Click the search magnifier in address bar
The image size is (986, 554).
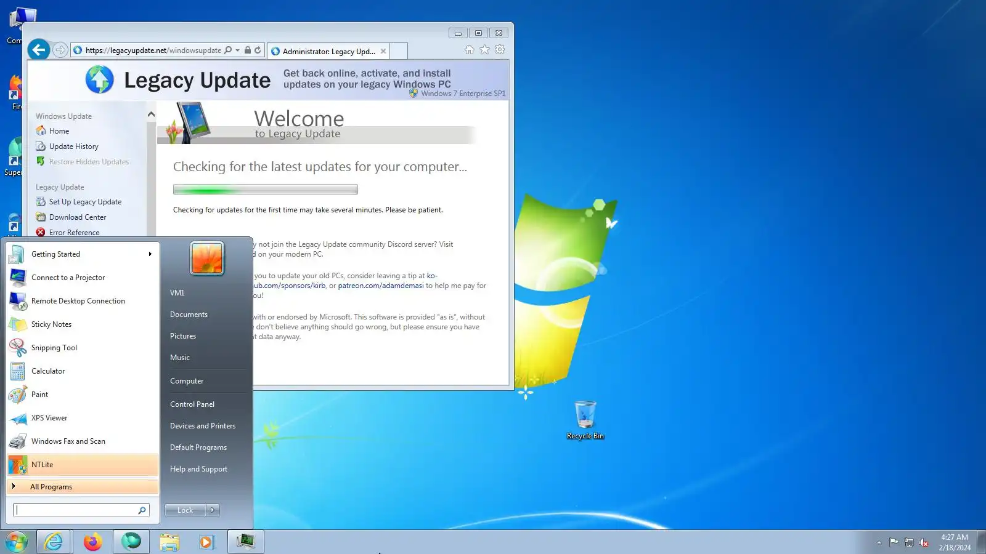click(x=228, y=50)
